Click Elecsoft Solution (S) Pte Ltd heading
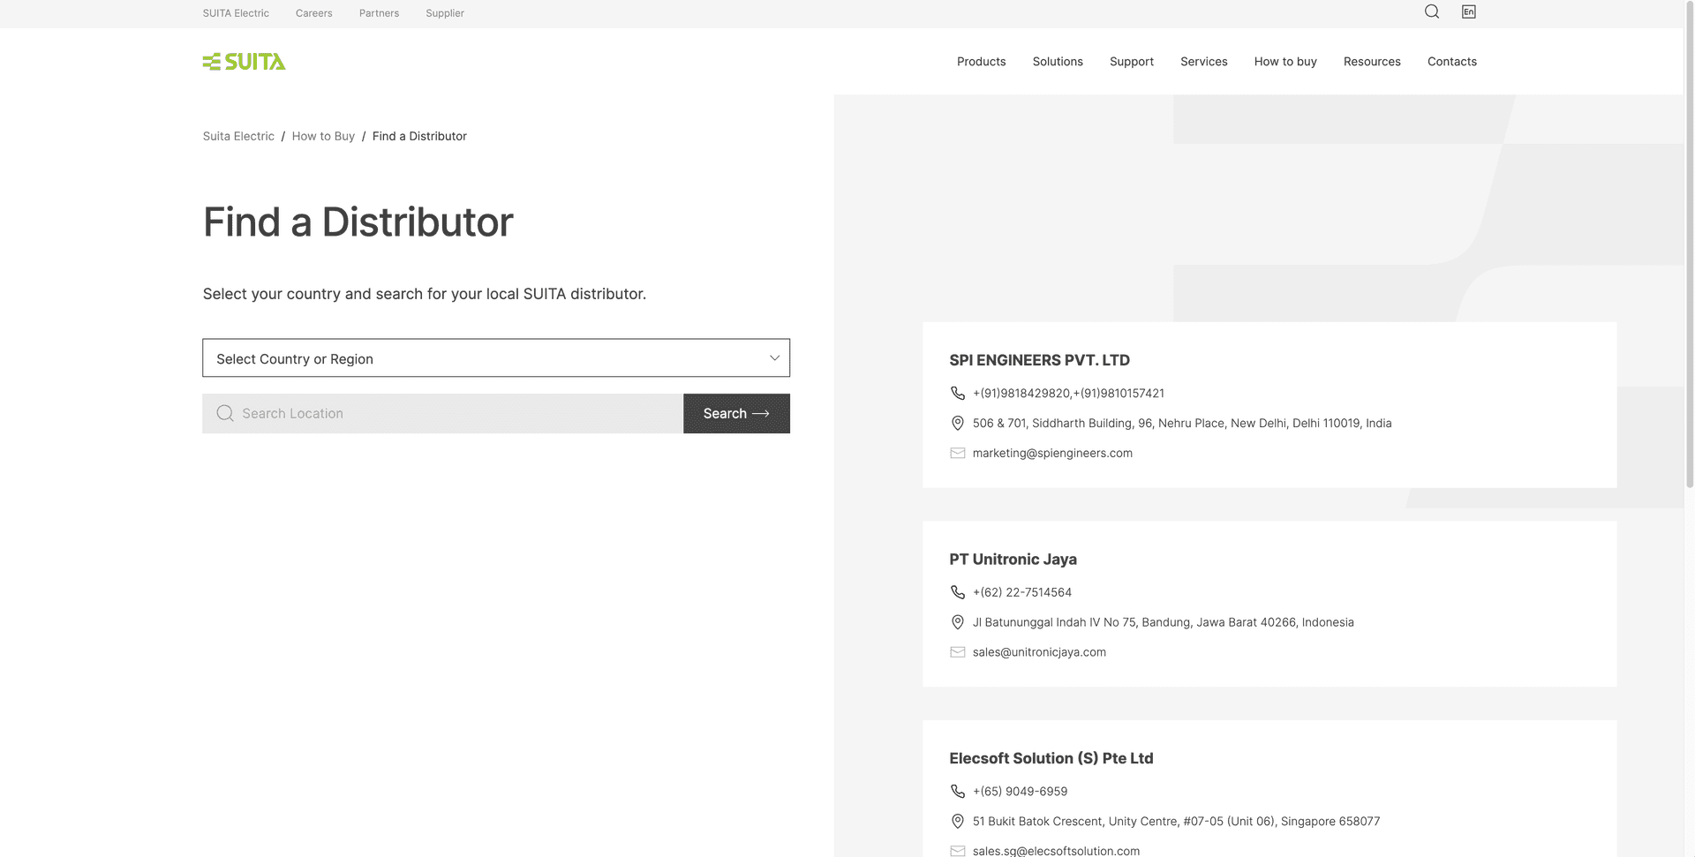 pos(1051,758)
